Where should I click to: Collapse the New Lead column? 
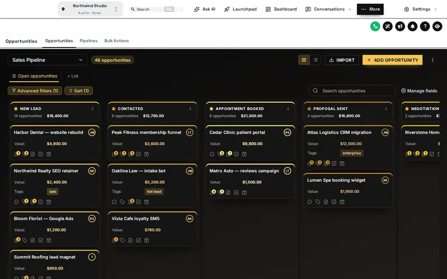pyautogui.click(x=92, y=109)
